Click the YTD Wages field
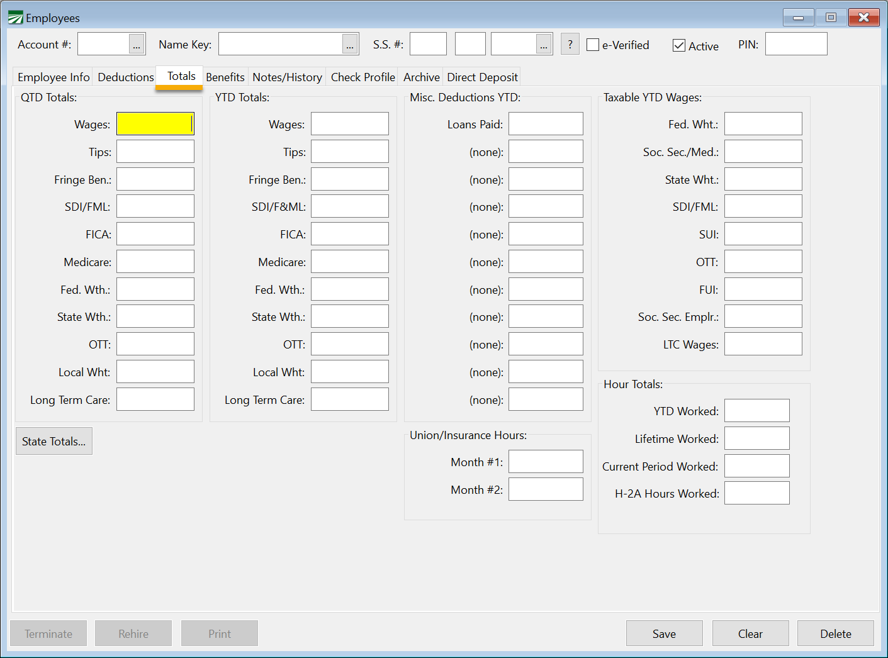 coord(350,124)
